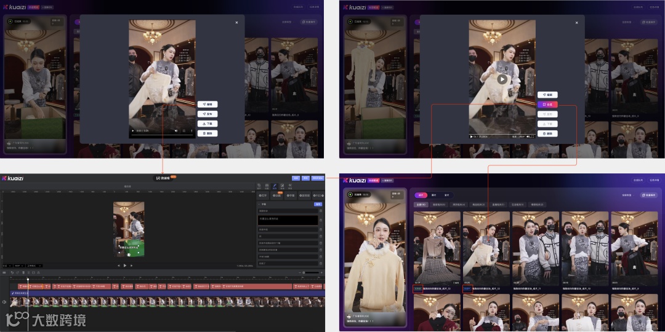Open the first dropdown below the editor canvas
The image size is (665, 332).
(x=7, y=266)
